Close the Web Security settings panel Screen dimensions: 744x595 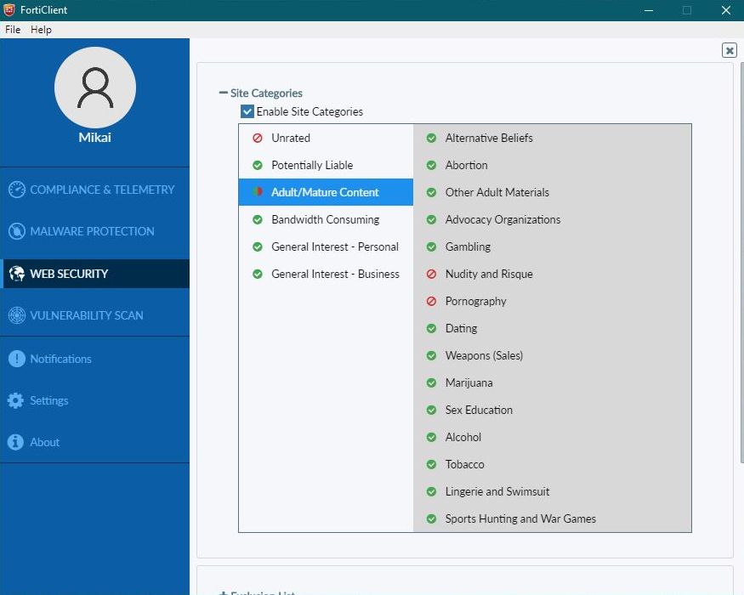point(729,50)
